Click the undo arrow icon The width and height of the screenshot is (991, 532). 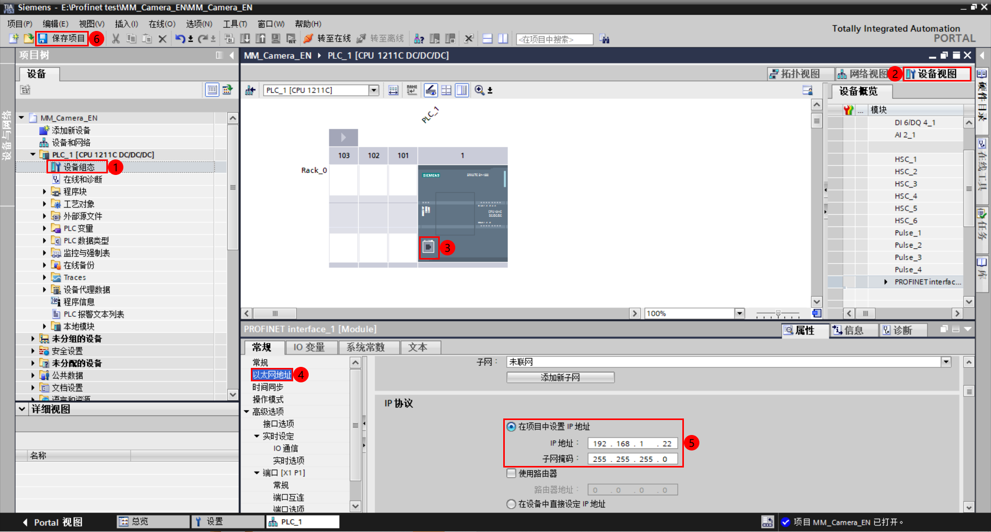coord(179,38)
